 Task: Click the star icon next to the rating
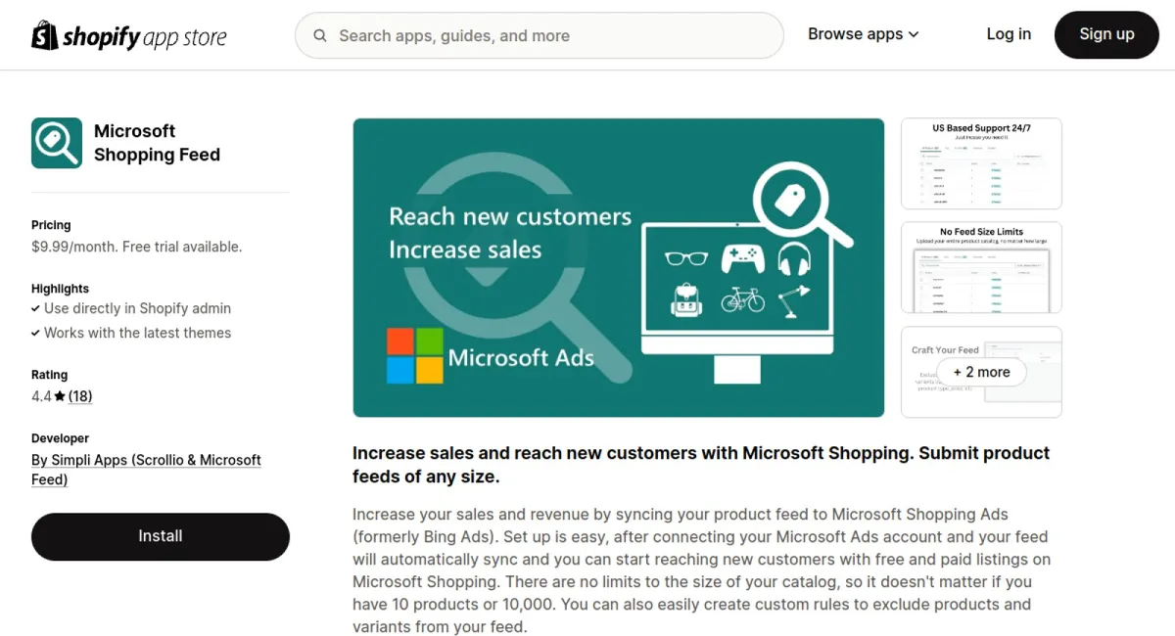pos(62,395)
